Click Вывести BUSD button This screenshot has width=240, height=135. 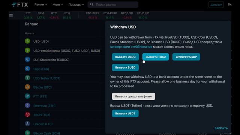pyautogui.click(x=125, y=67)
